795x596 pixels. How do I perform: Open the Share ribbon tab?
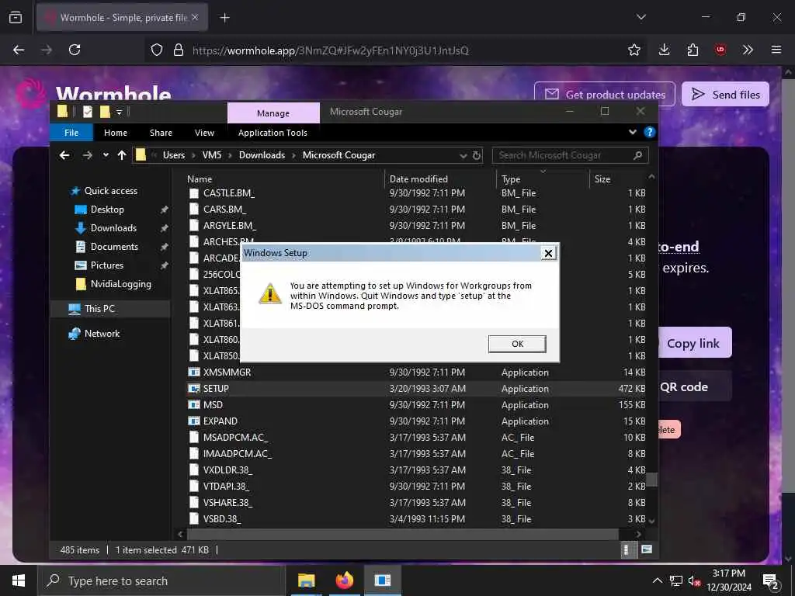tap(161, 133)
